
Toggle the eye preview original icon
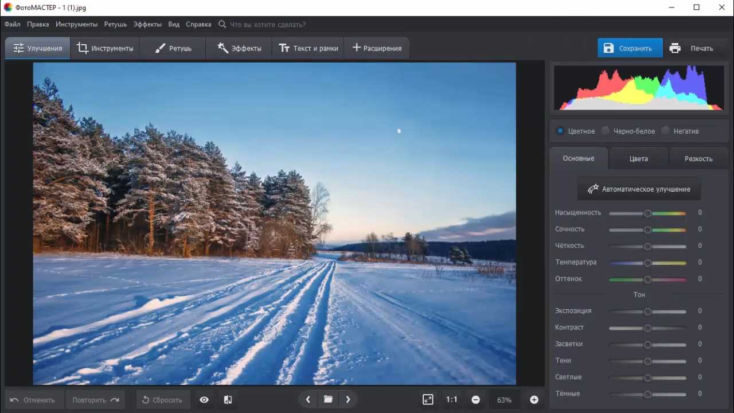point(204,400)
